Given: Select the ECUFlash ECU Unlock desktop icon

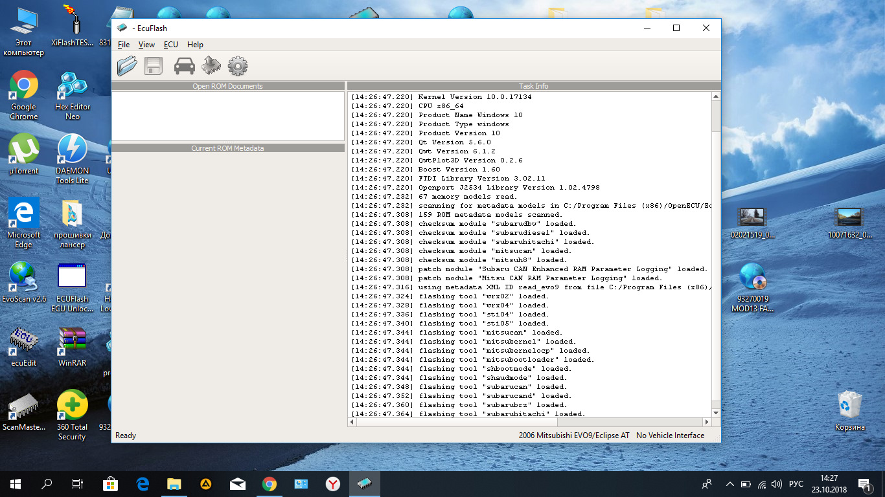Looking at the screenshot, I should (71, 287).
